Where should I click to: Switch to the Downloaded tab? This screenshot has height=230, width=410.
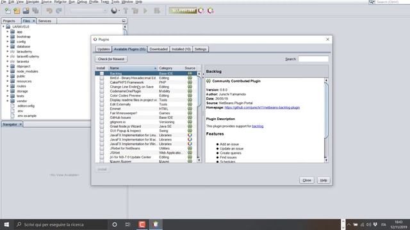point(158,49)
